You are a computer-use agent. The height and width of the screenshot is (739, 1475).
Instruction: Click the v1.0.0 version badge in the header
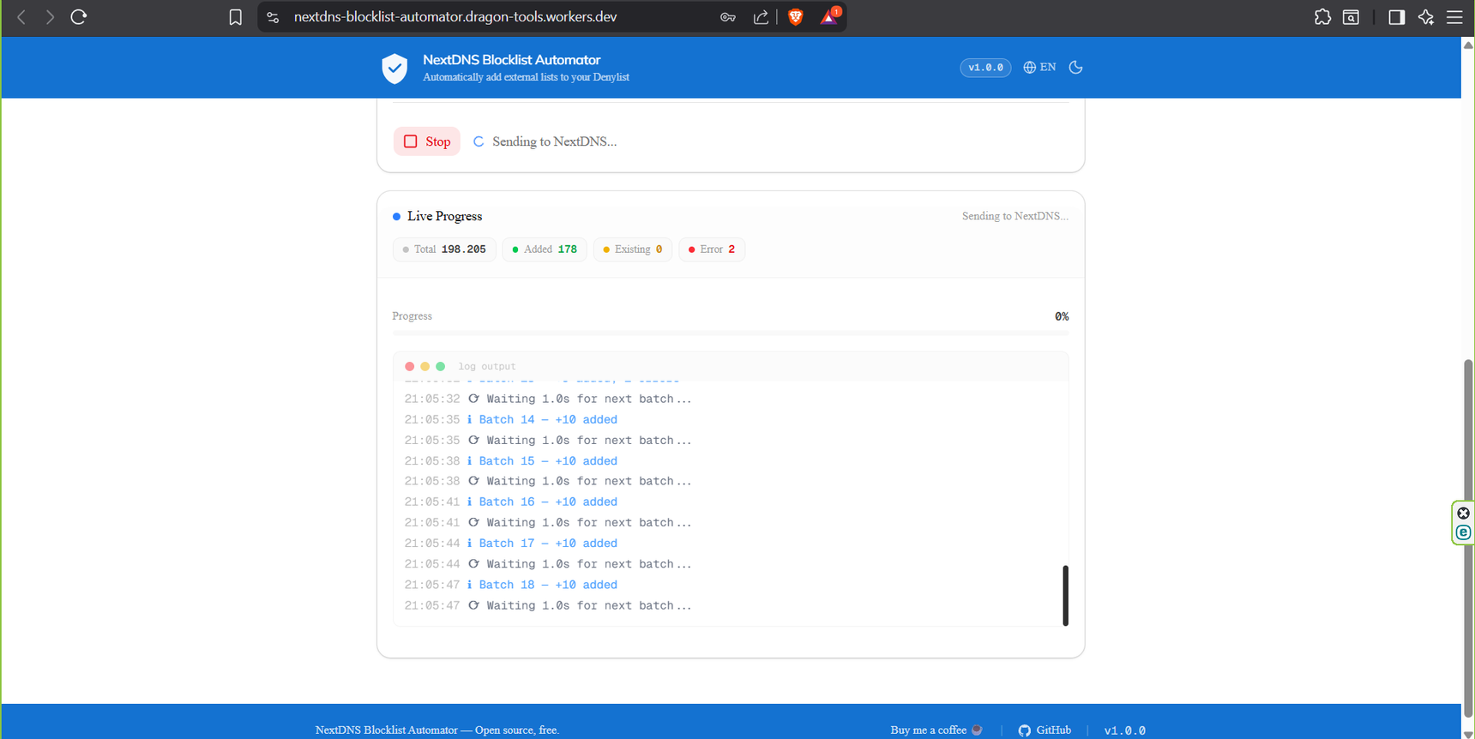985,68
